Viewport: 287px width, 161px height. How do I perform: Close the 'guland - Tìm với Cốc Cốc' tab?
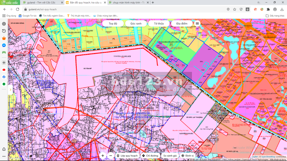tap(62, 3)
